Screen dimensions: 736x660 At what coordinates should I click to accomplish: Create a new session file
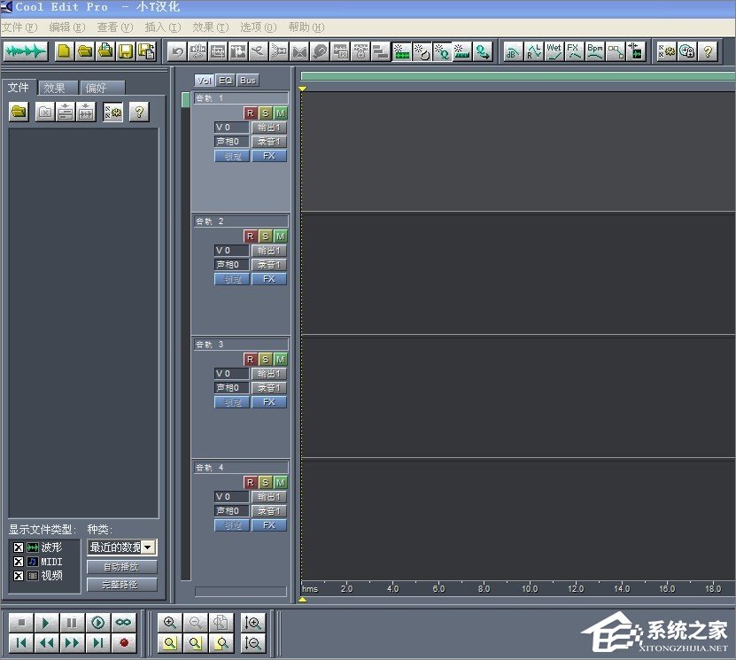pyautogui.click(x=65, y=51)
